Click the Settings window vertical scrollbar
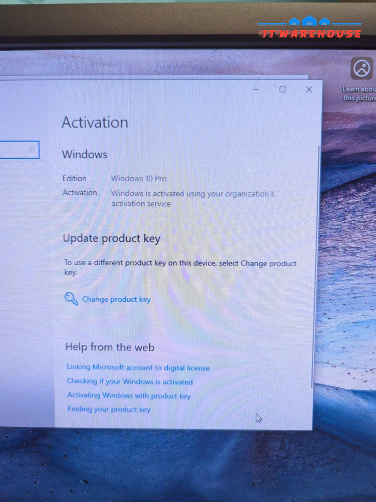 316,267
